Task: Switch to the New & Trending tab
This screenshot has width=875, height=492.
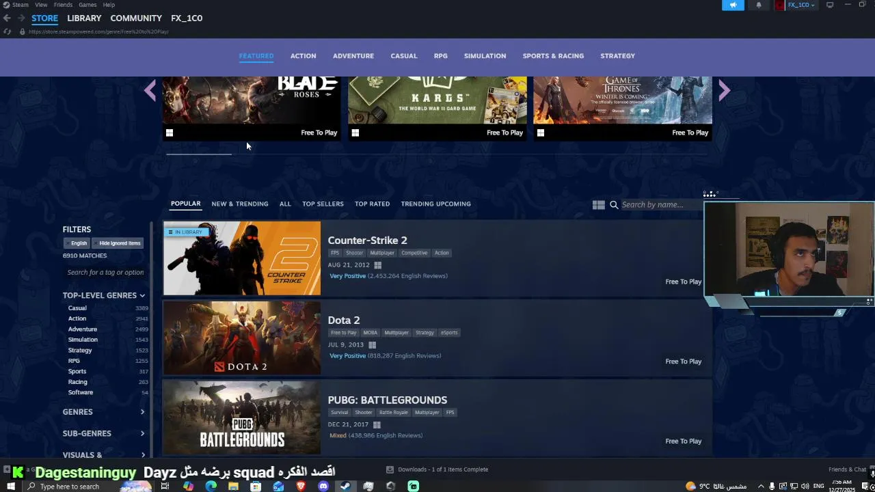Action: click(x=240, y=204)
